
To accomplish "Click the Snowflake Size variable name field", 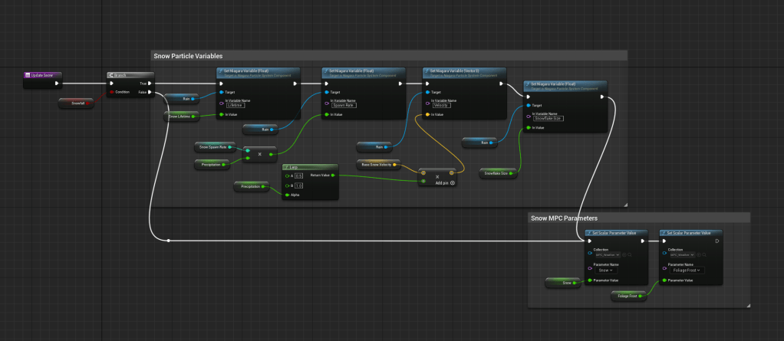I will pos(548,118).
